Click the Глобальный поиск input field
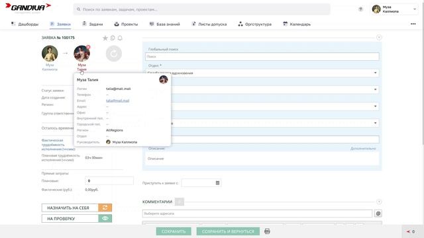424x238 pixels. point(262,56)
